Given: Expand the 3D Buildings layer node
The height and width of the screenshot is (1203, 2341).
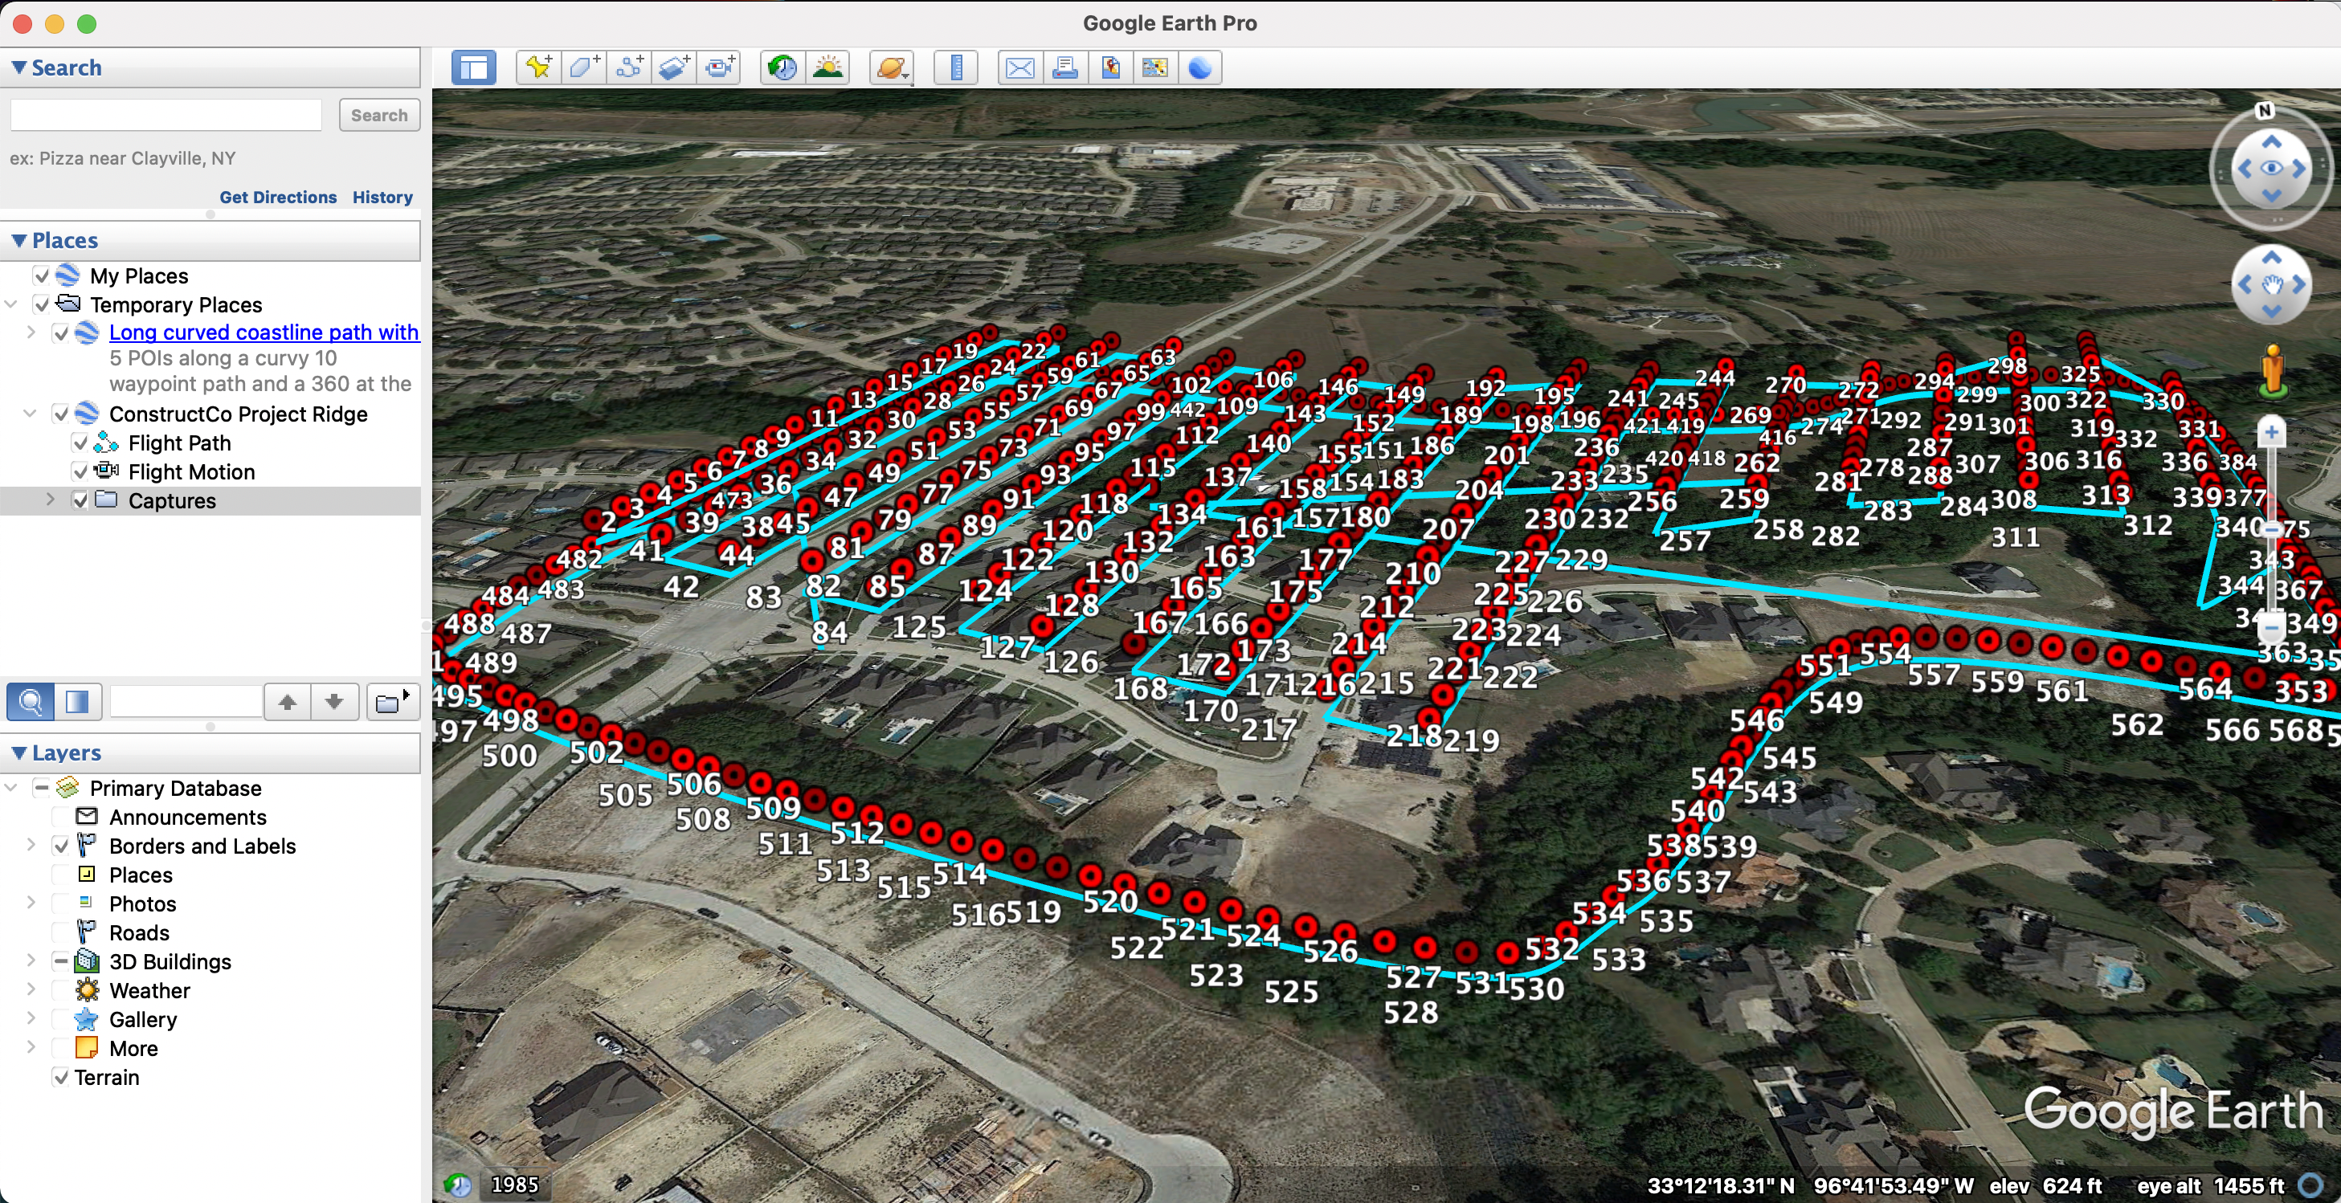Looking at the screenshot, I should (x=30, y=961).
